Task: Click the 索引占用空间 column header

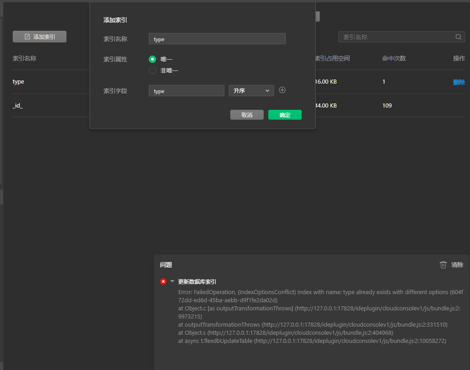Action: point(332,58)
